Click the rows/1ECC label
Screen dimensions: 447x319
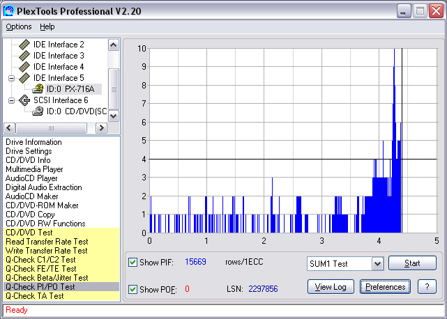(244, 262)
